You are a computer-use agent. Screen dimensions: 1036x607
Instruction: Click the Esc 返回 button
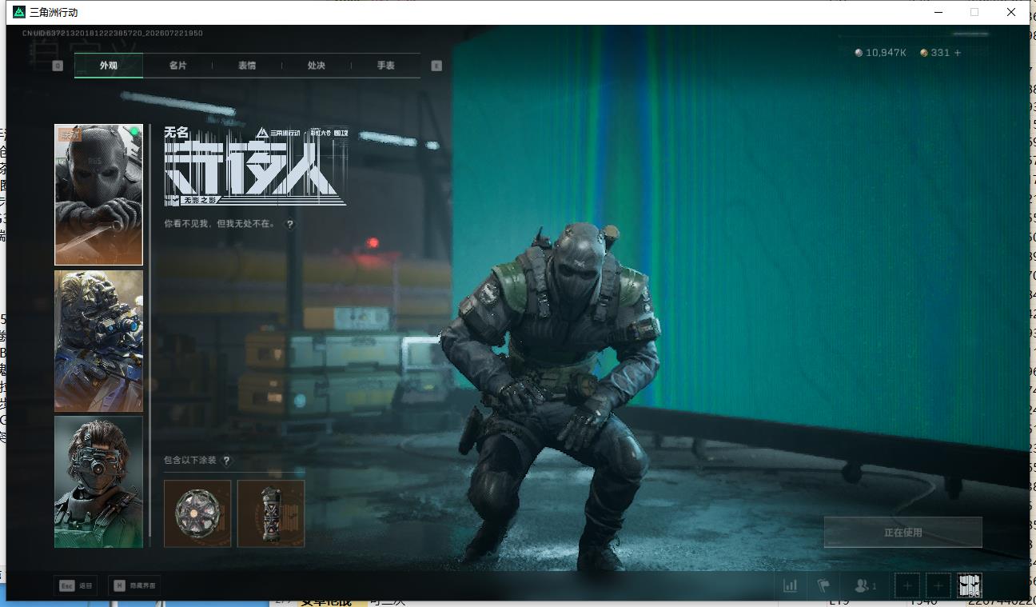pyautogui.click(x=76, y=585)
